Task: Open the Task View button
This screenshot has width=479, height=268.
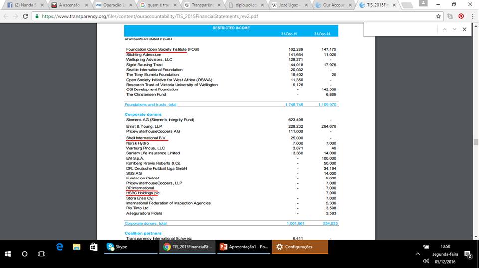Action: (x=41, y=254)
